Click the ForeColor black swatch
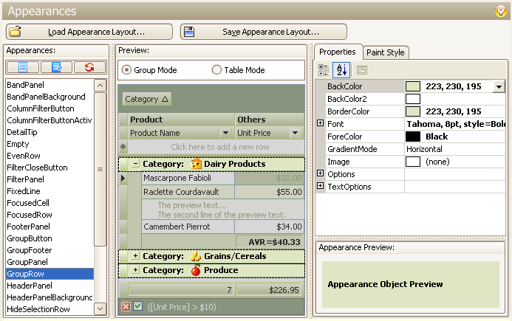Image resolution: width=512 pixels, height=321 pixels. (x=413, y=137)
